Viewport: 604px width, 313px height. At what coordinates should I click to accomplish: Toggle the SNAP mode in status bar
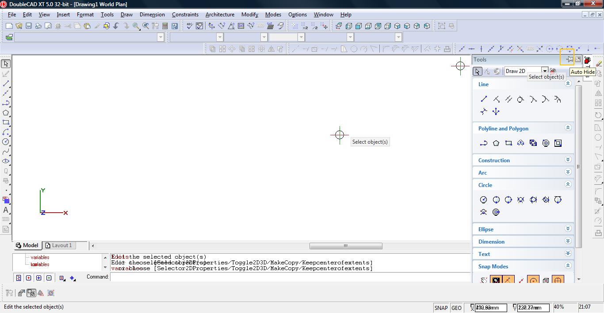441,308
